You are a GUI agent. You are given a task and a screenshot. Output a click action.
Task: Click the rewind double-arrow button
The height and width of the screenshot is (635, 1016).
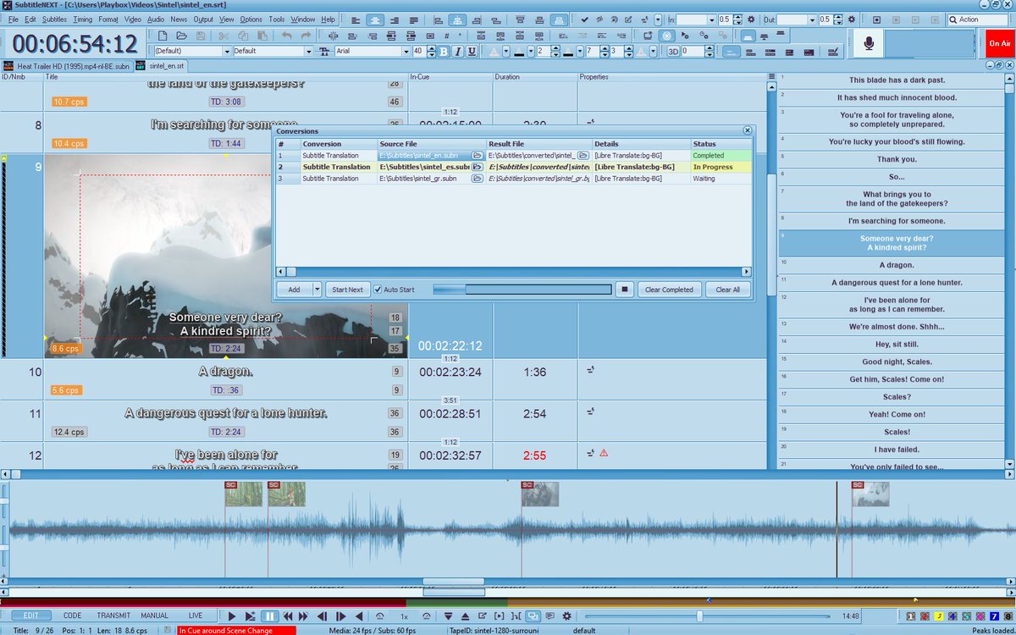tap(288, 616)
